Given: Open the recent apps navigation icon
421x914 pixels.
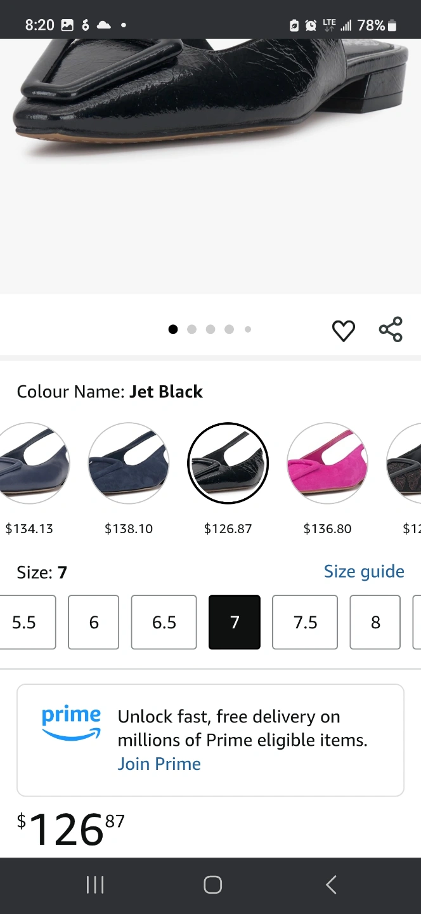Looking at the screenshot, I should coord(95,885).
